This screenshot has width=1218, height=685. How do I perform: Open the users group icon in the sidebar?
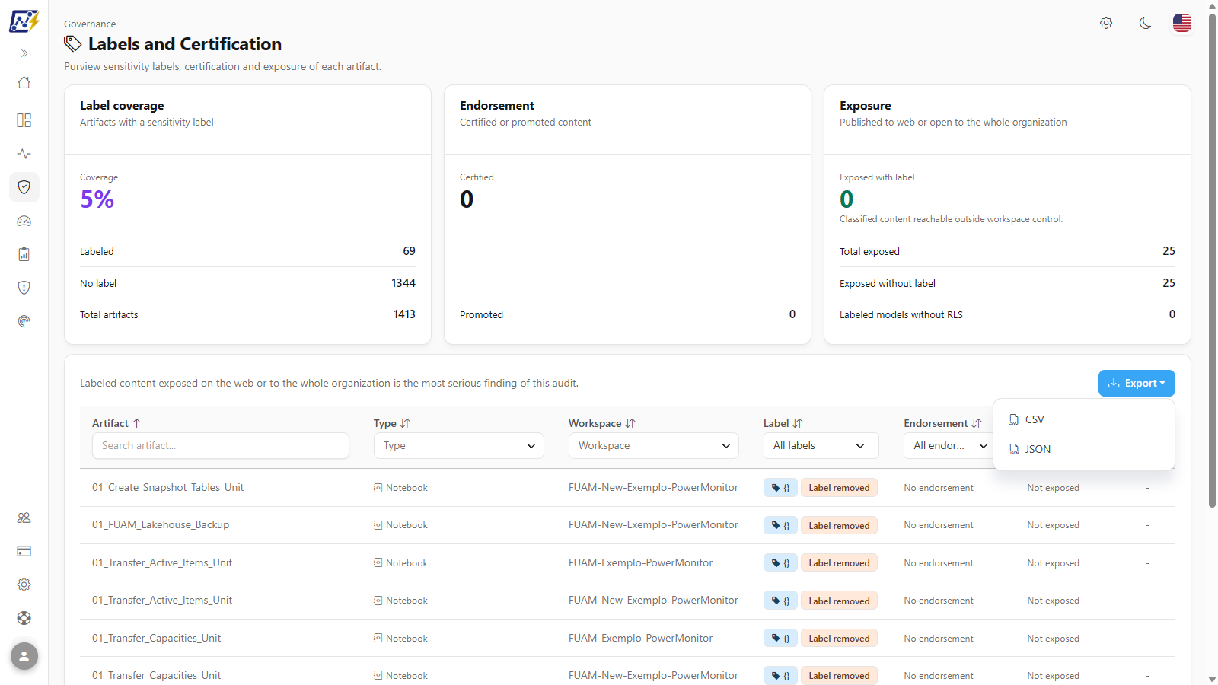24,518
